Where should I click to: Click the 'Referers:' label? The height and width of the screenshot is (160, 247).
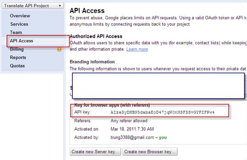click(x=83, y=121)
